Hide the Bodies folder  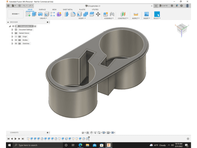pyautogui.click(x=16, y=40)
